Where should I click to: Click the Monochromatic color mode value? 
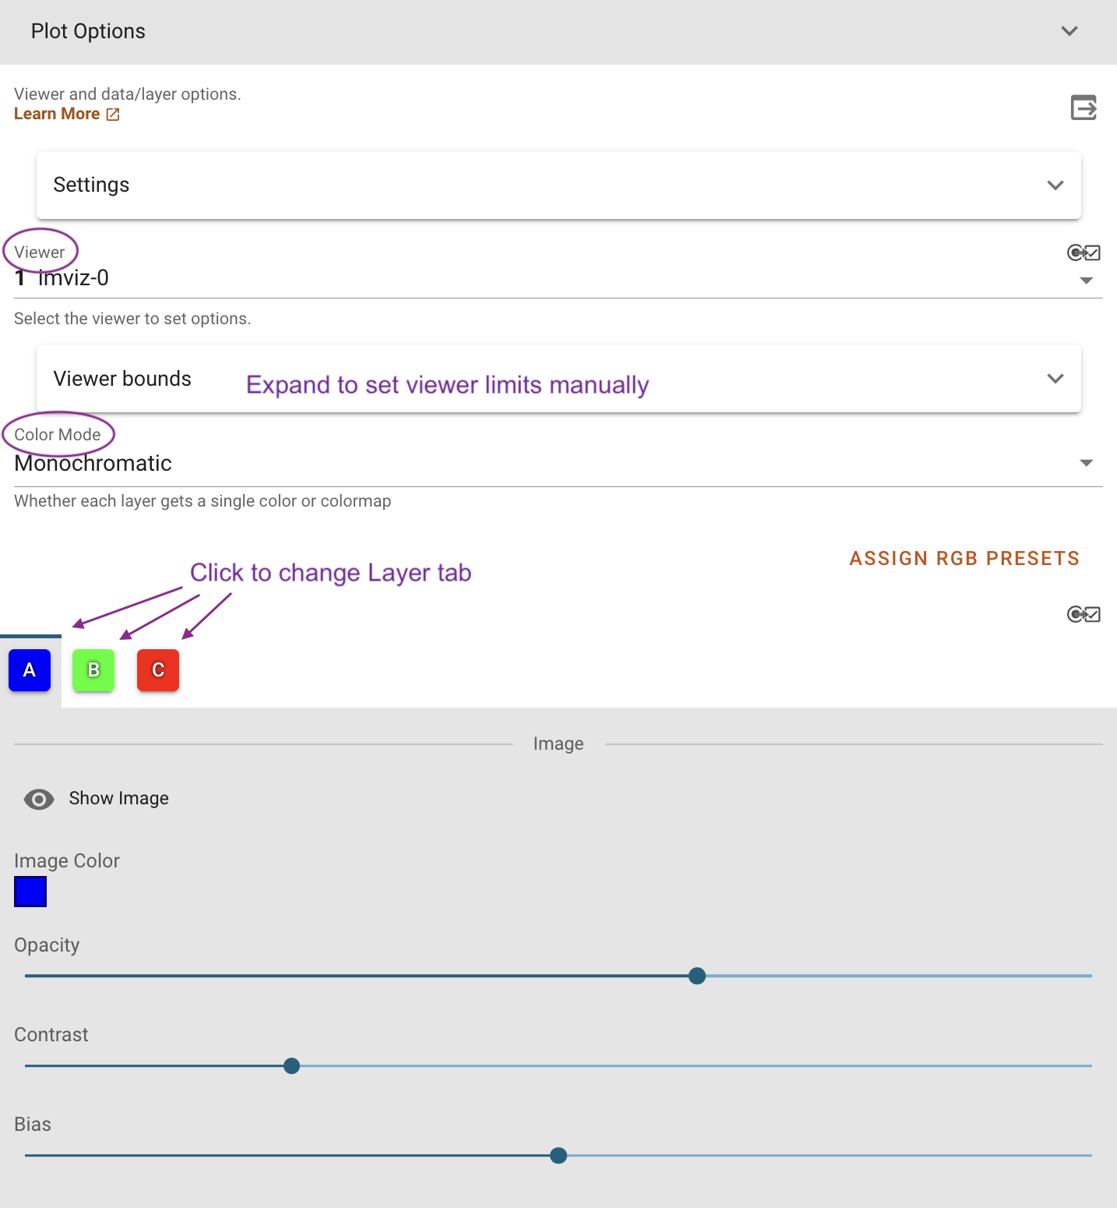click(x=93, y=463)
